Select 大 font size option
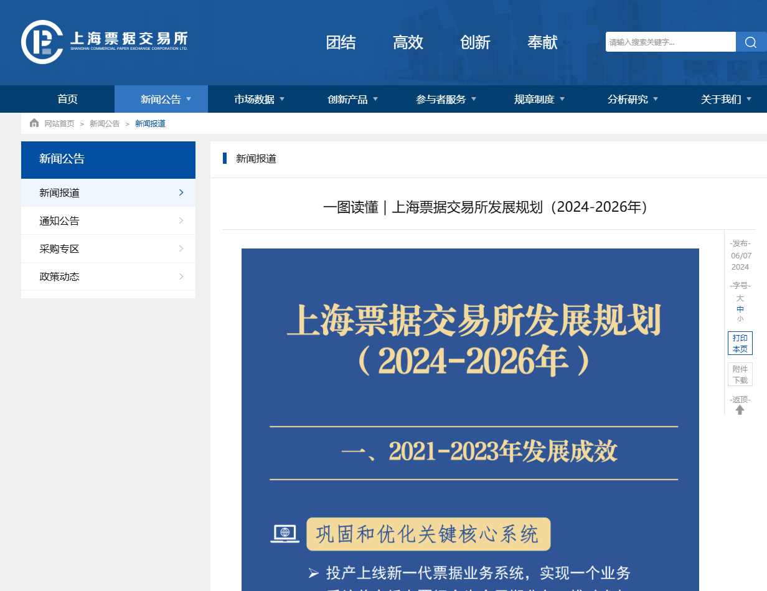The image size is (767, 591). [740, 298]
